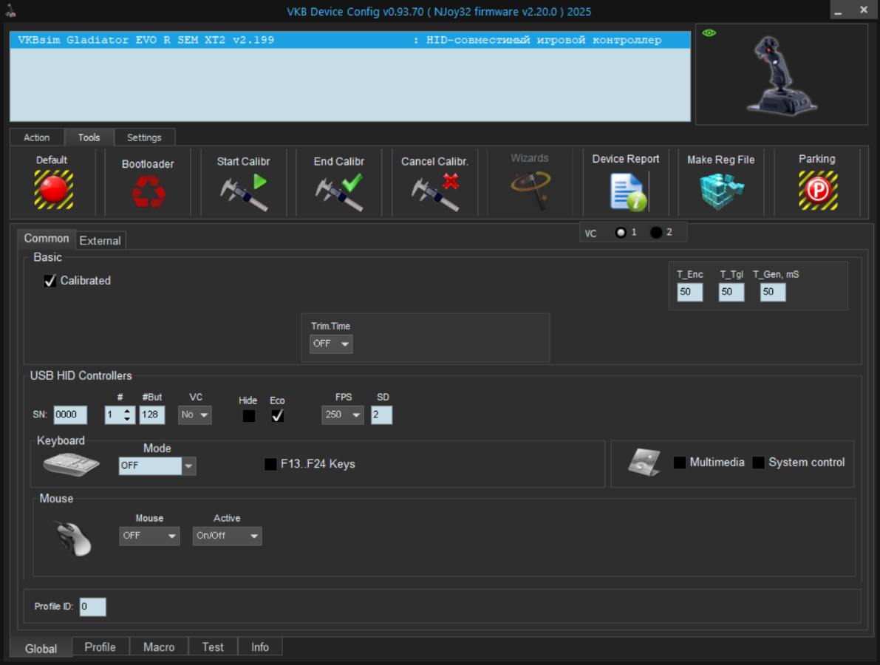Click the multimedia laptop icon
Screen dimensions: 880x665
pyautogui.click(x=644, y=463)
